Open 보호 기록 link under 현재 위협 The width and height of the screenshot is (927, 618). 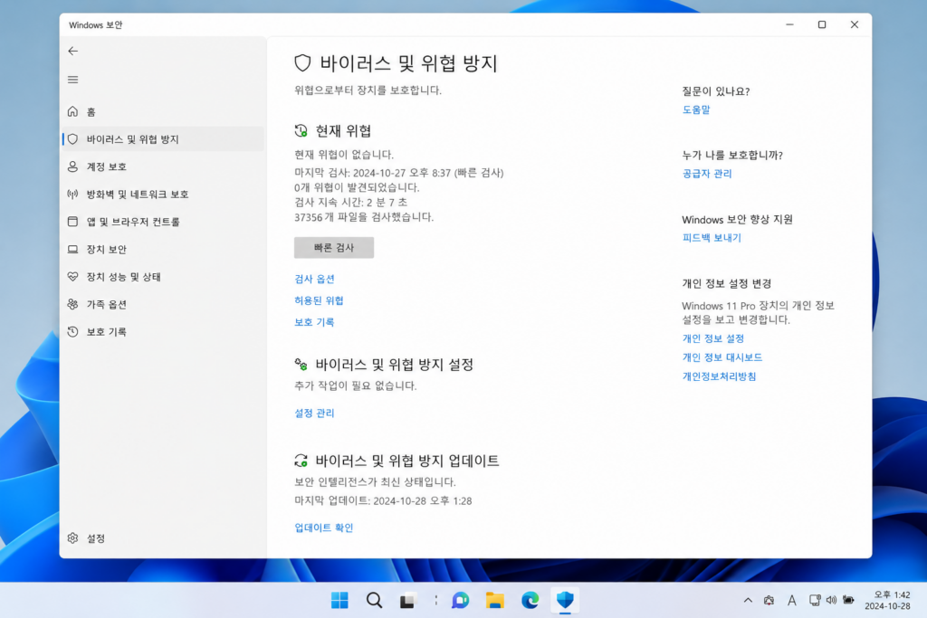coord(314,322)
